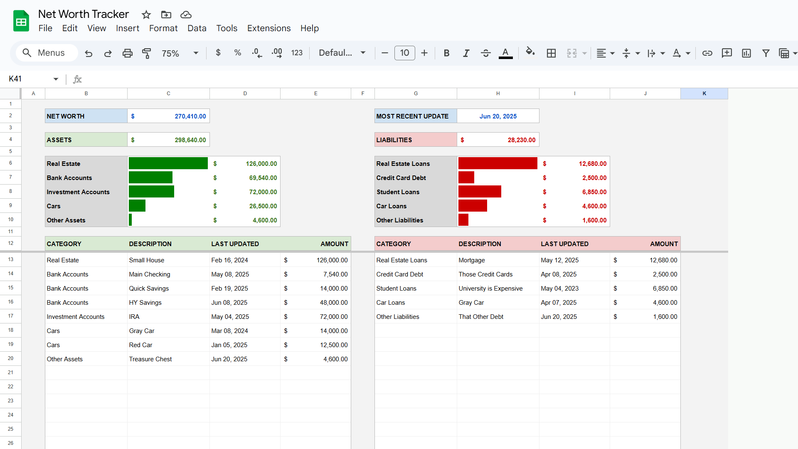
Task: Open the Default font family dropdown
Action: [x=342, y=53]
